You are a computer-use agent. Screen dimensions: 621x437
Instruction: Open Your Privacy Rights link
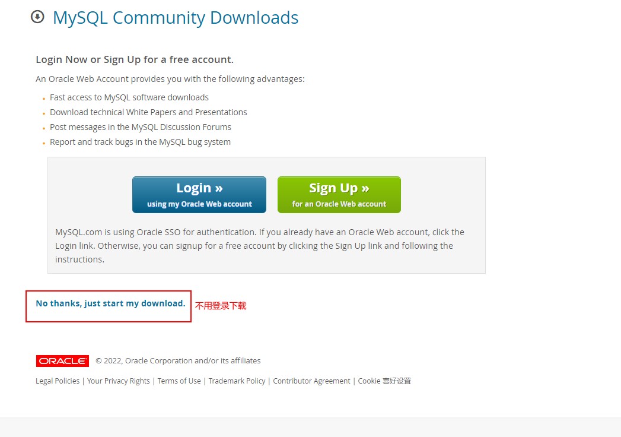coord(119,381)
